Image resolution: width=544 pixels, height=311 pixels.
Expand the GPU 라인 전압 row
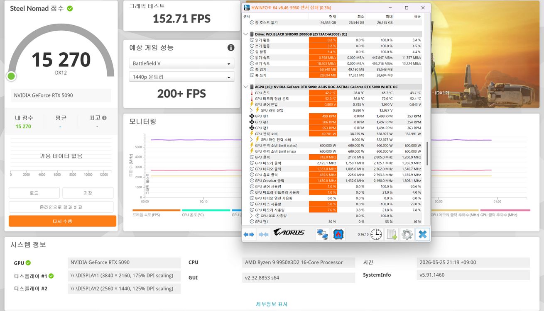tap(251, 110)
